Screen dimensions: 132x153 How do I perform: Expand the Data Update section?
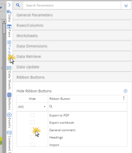(72, 67)
